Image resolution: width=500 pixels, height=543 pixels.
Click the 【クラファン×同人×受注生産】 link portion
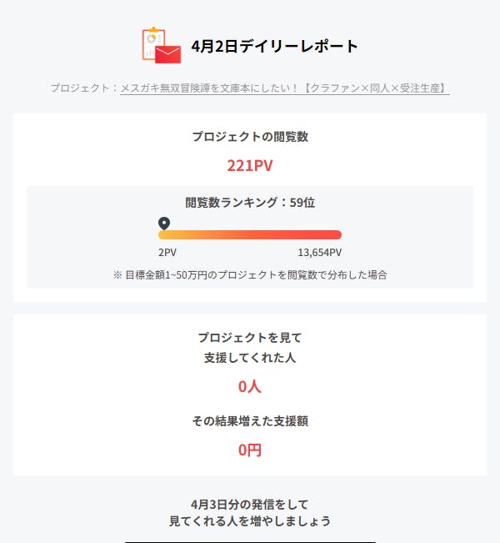(x=375, y=88)
